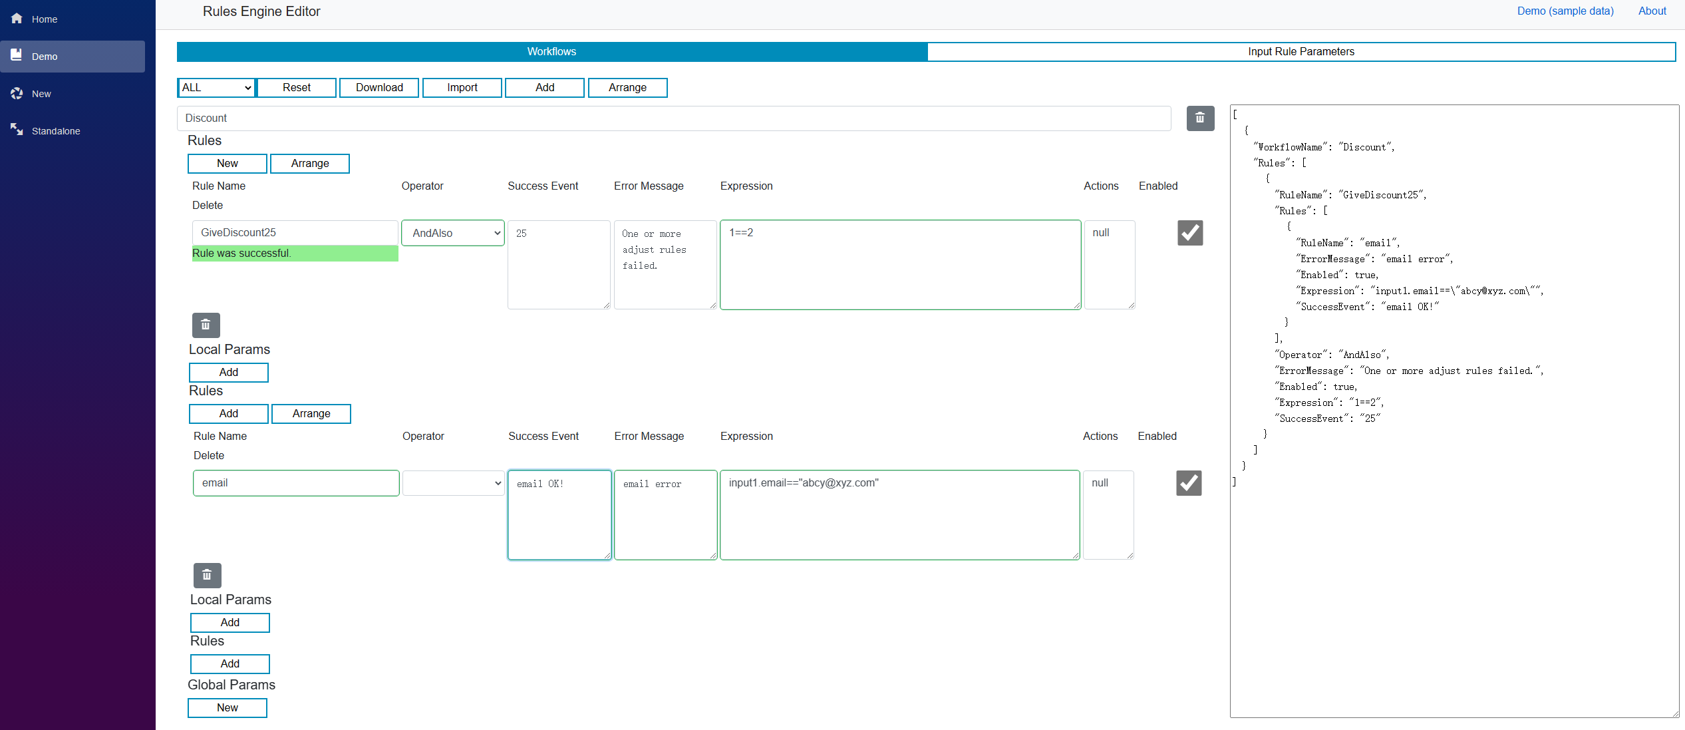
Task: Click the Import button
Action: tap(462, 88)
